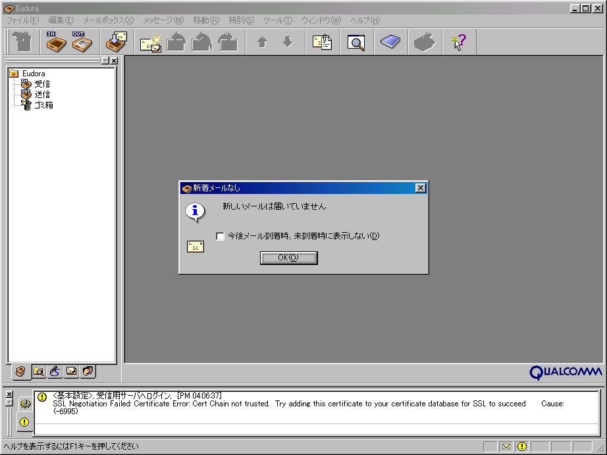The width and height of the screenshot is (607, 455).
Task: Click the task status gear icon
Action: click(25, 404)
